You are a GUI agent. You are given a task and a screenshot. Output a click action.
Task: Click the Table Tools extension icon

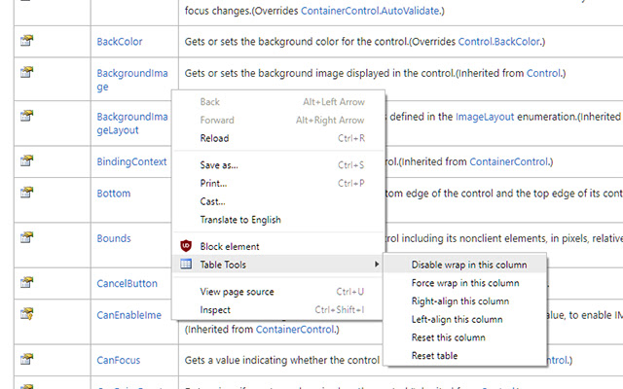[186, 265]
